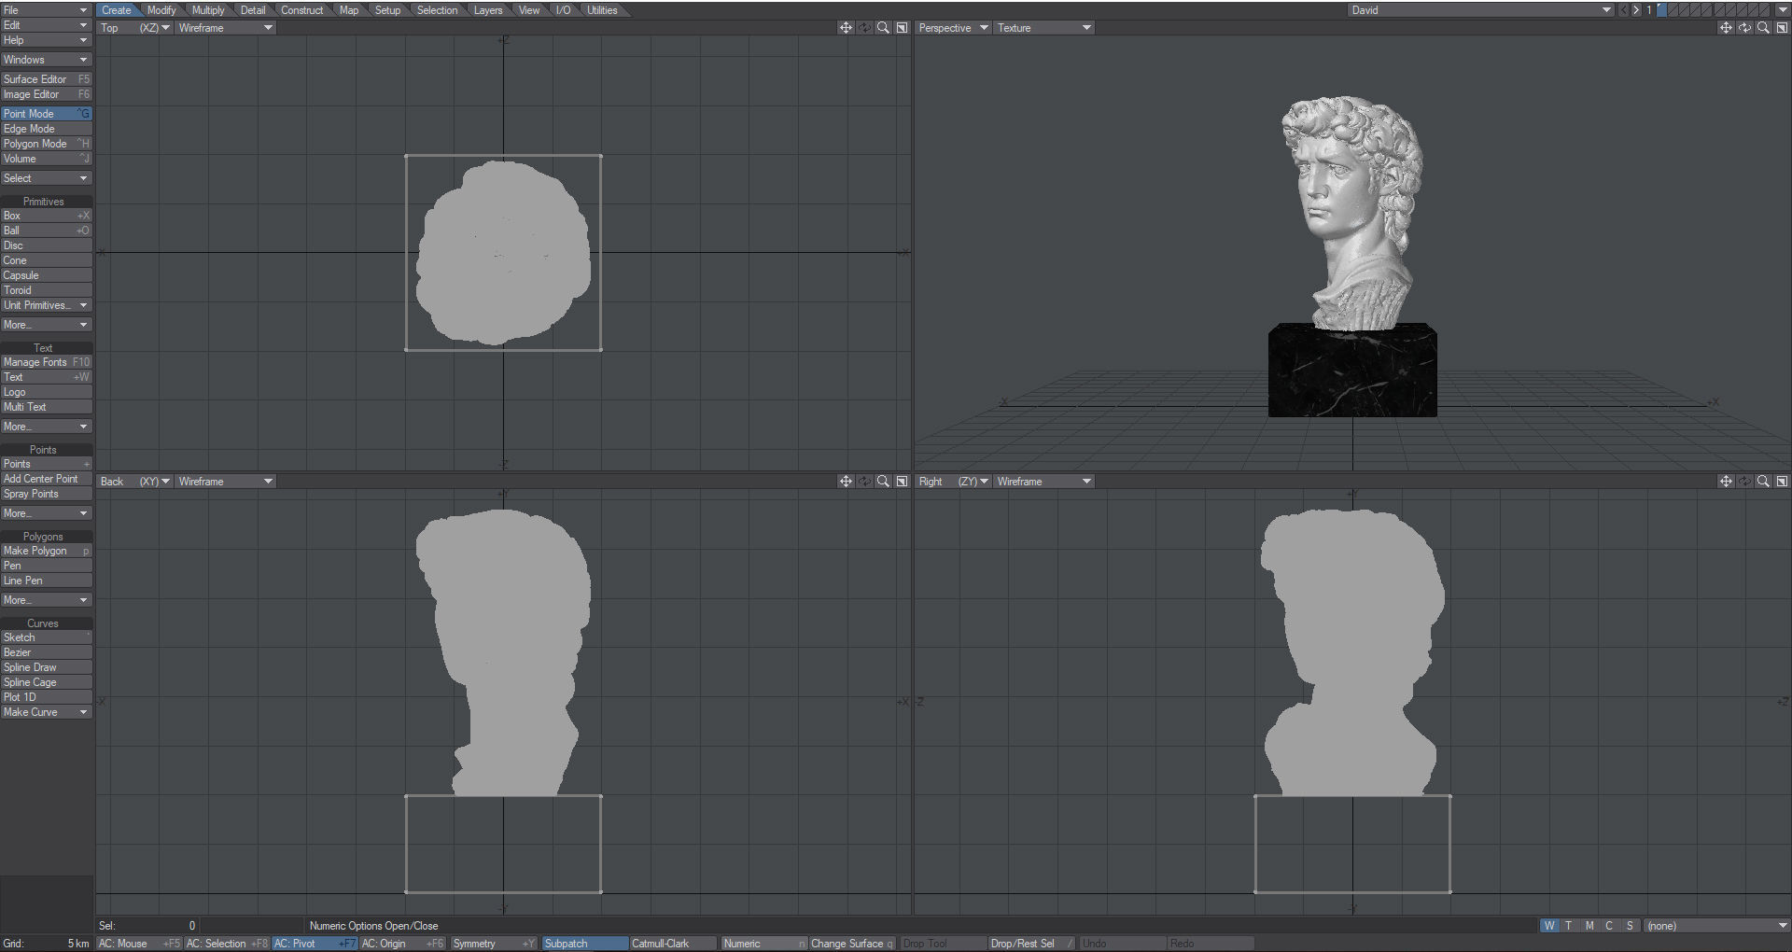Go to the next layer bank arrow
The height and width of the screenshot is (952, 1792).
click(x=1635, y=10)
